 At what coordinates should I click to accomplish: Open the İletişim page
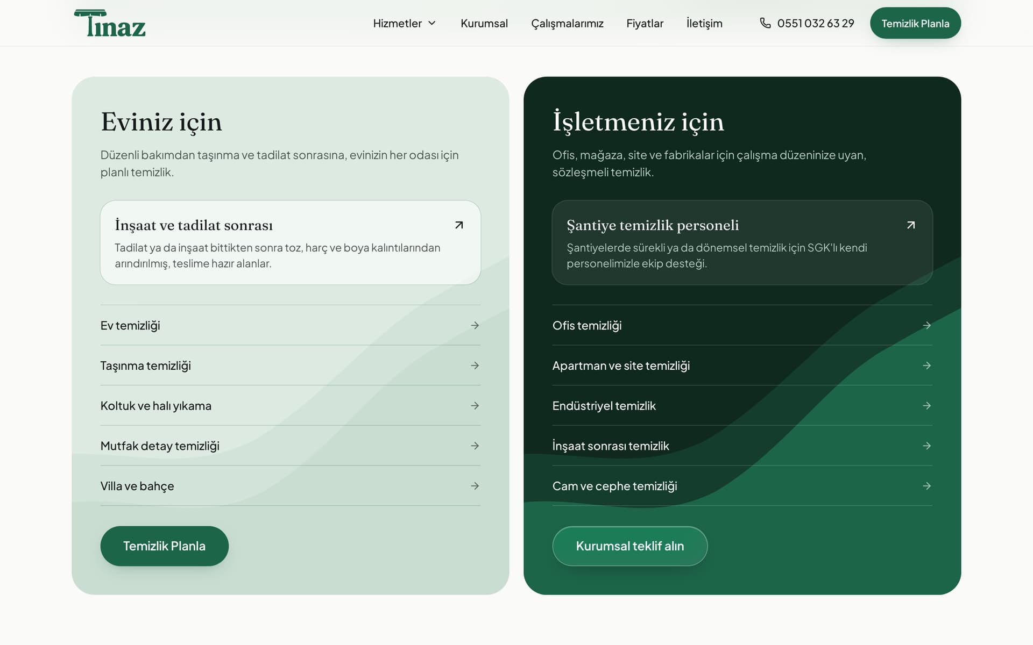click(x=704, y=23)
